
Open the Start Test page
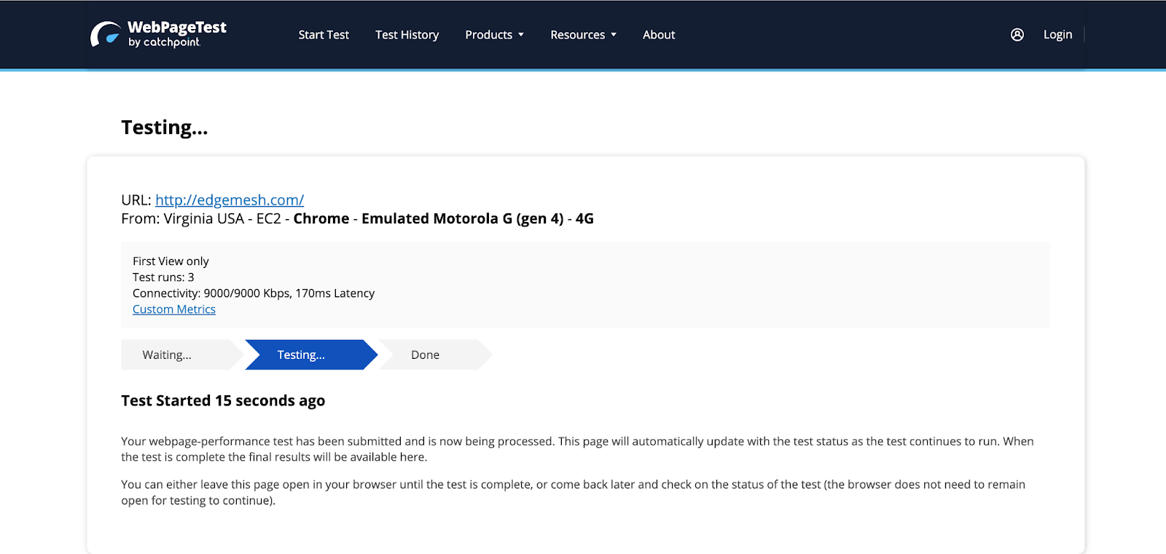(x=324, y=34)
